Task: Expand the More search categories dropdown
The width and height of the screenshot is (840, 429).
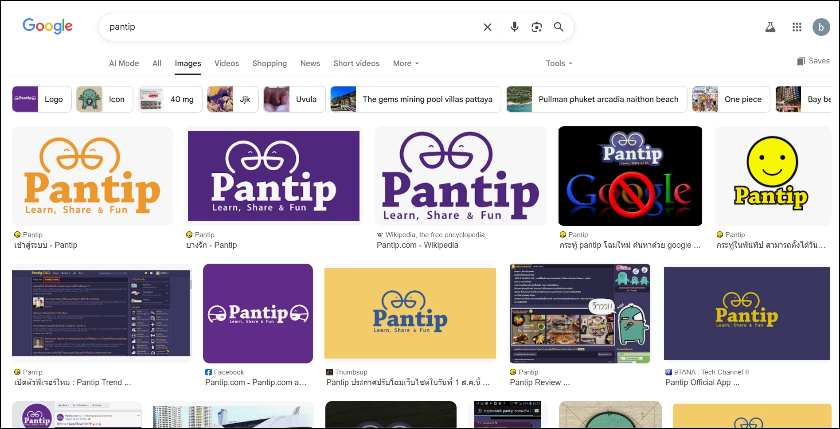Action: (x=406, y=63)
